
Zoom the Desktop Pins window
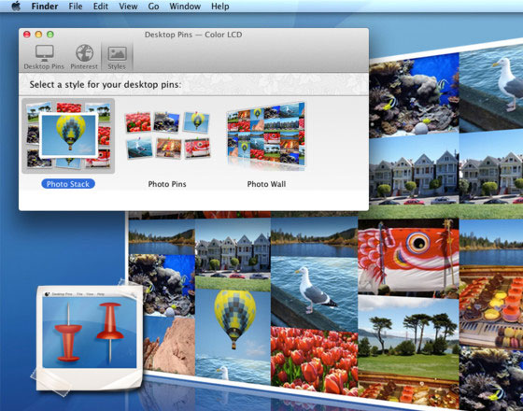coord(50,35)
